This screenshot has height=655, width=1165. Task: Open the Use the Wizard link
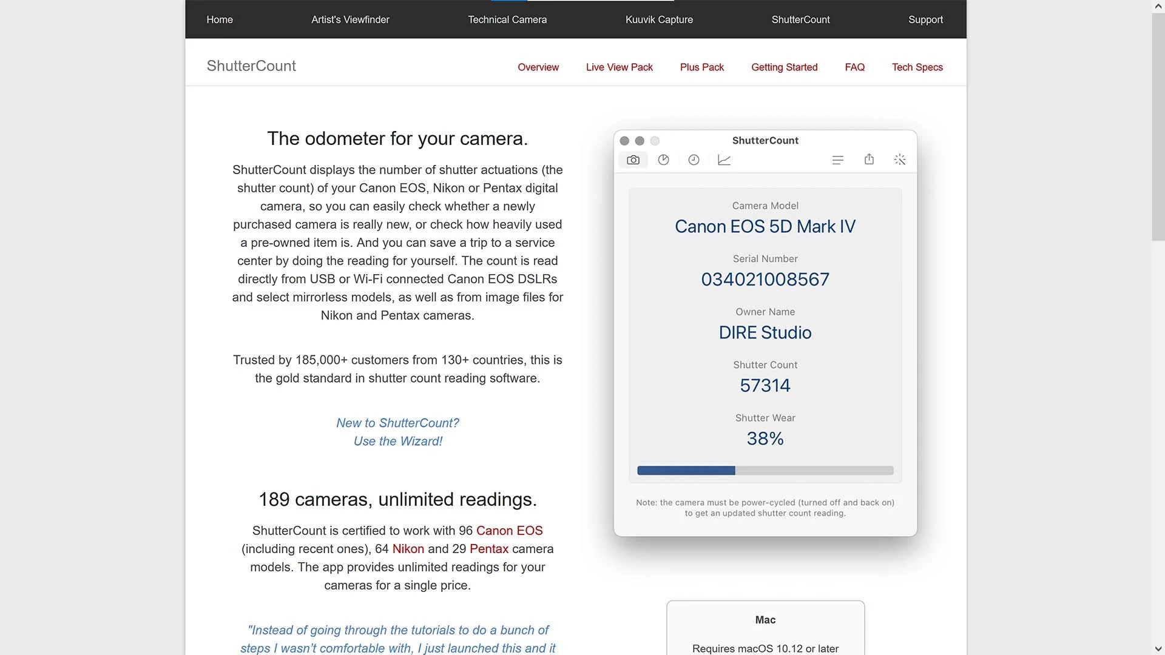pos(397,441)
